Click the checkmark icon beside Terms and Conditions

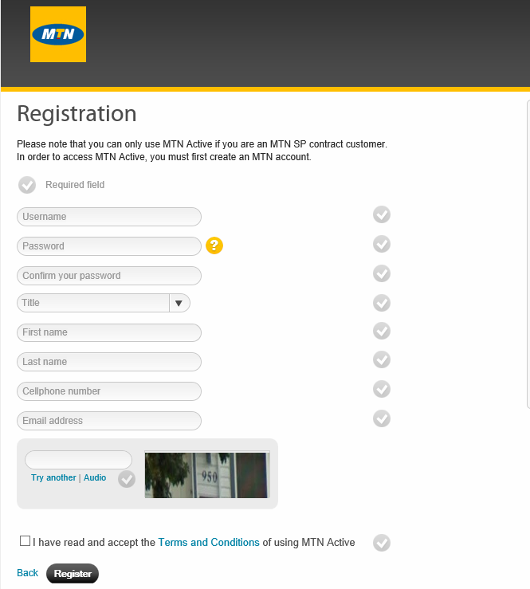[x=382, y=543]
